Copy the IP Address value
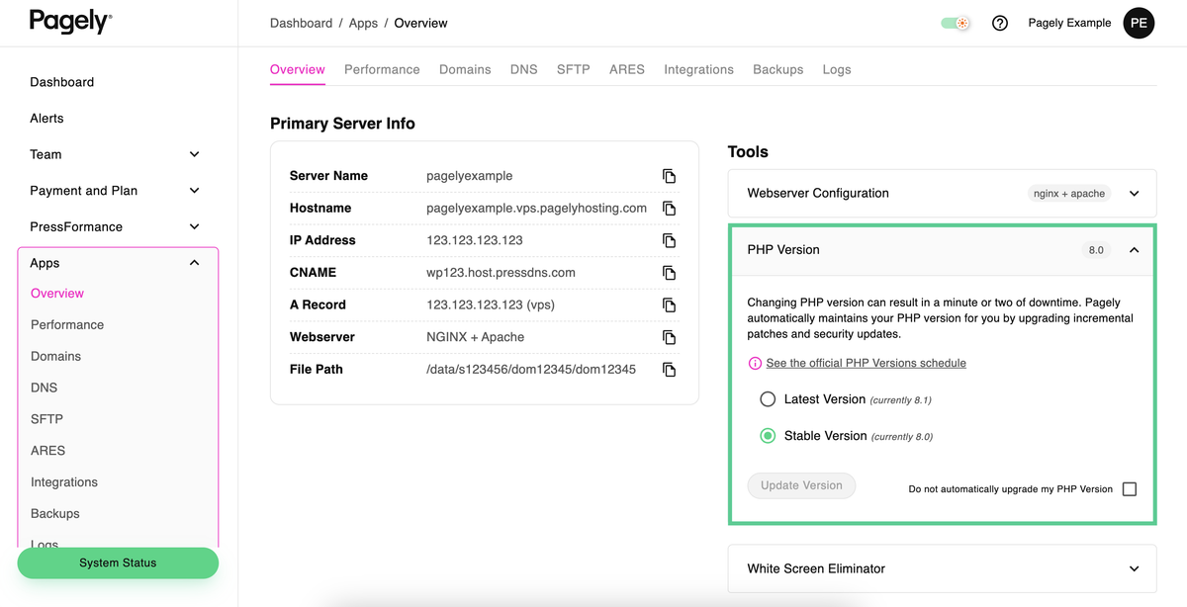This screenshot has height=607, width=1187. pos(670,240)
